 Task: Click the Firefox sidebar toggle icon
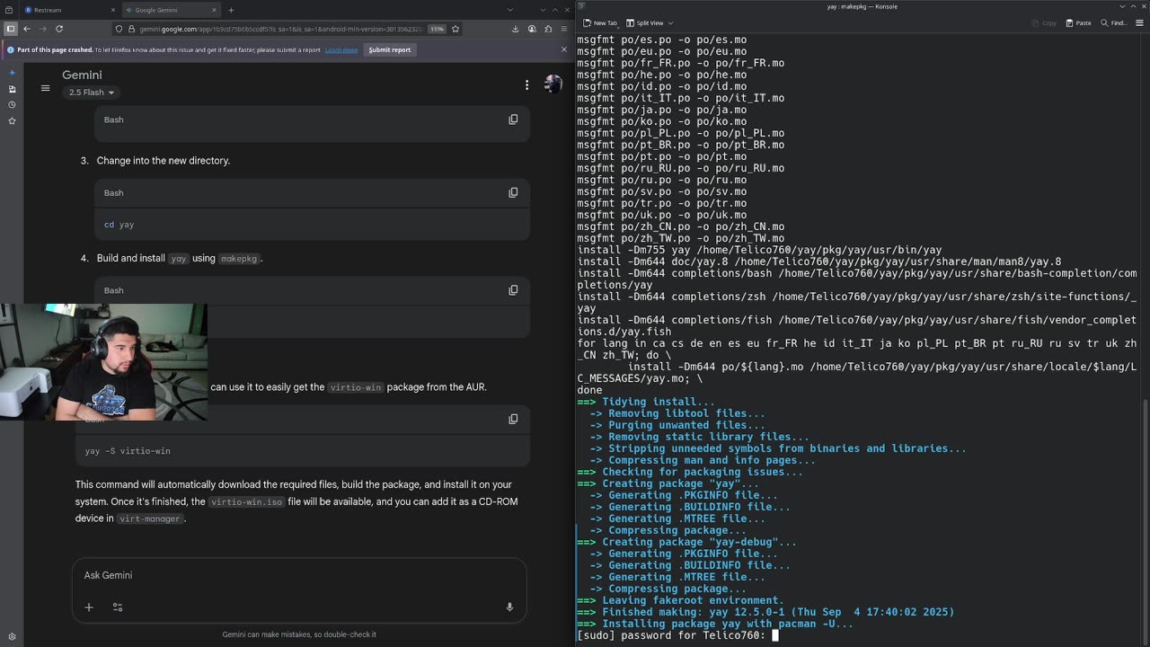[11, 29]
